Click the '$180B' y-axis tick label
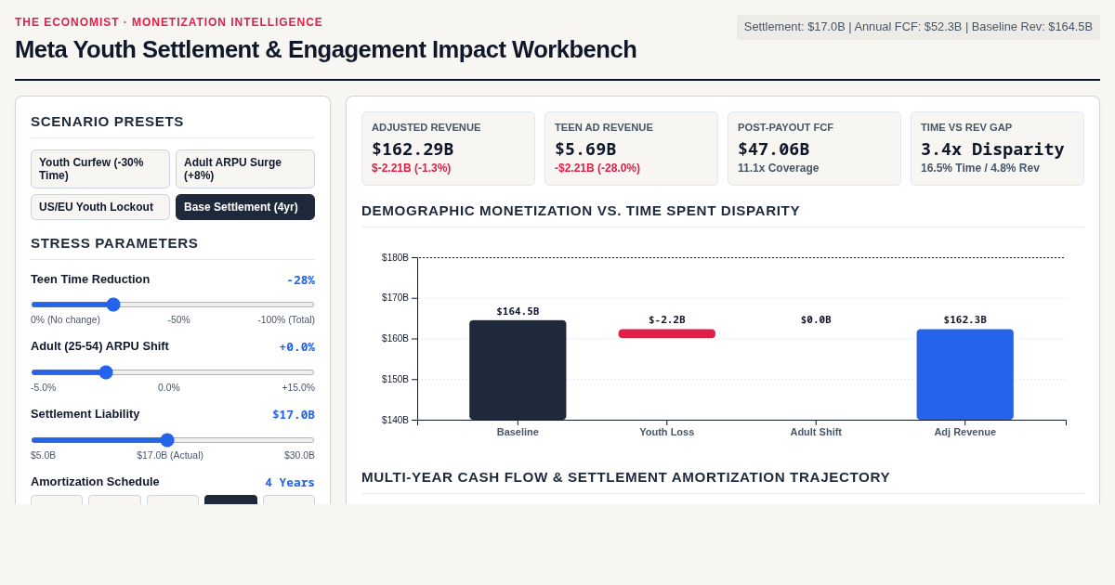1115x585 pixels. point(395,257)
